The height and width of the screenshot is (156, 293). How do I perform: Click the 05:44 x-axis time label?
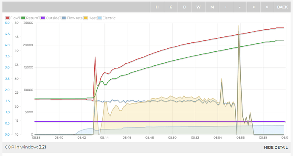click(x=104, y=137)
